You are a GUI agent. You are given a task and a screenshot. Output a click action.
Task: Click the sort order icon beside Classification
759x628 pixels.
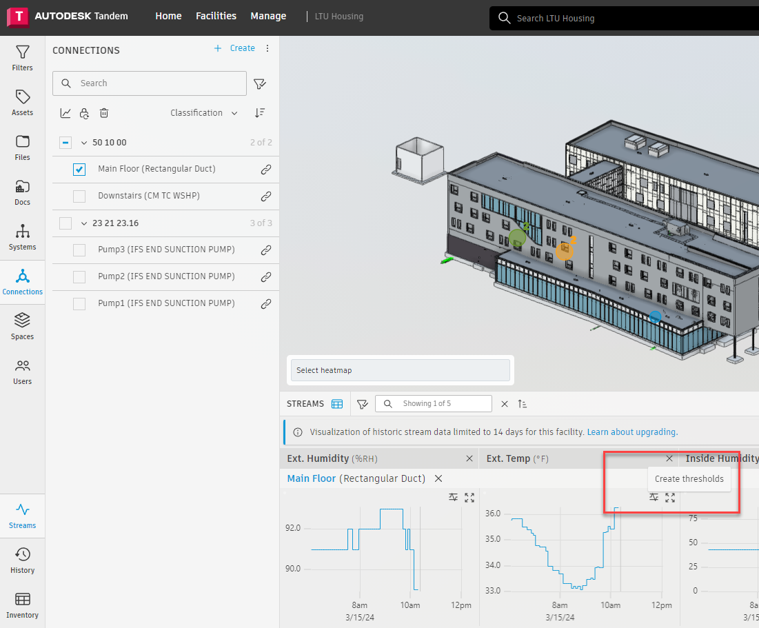[259, 113]
